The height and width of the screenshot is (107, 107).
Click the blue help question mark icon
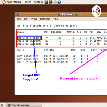(59, 2)
